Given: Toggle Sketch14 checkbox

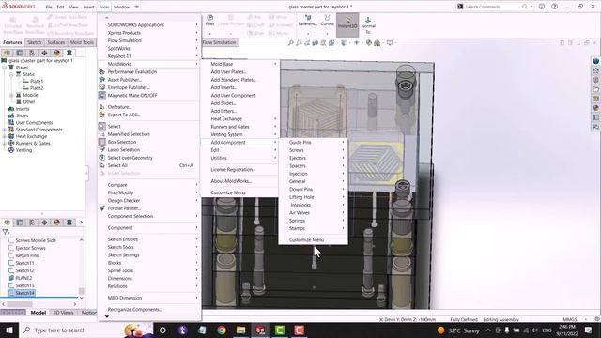Looking at the screenshot, I should 11,293.
